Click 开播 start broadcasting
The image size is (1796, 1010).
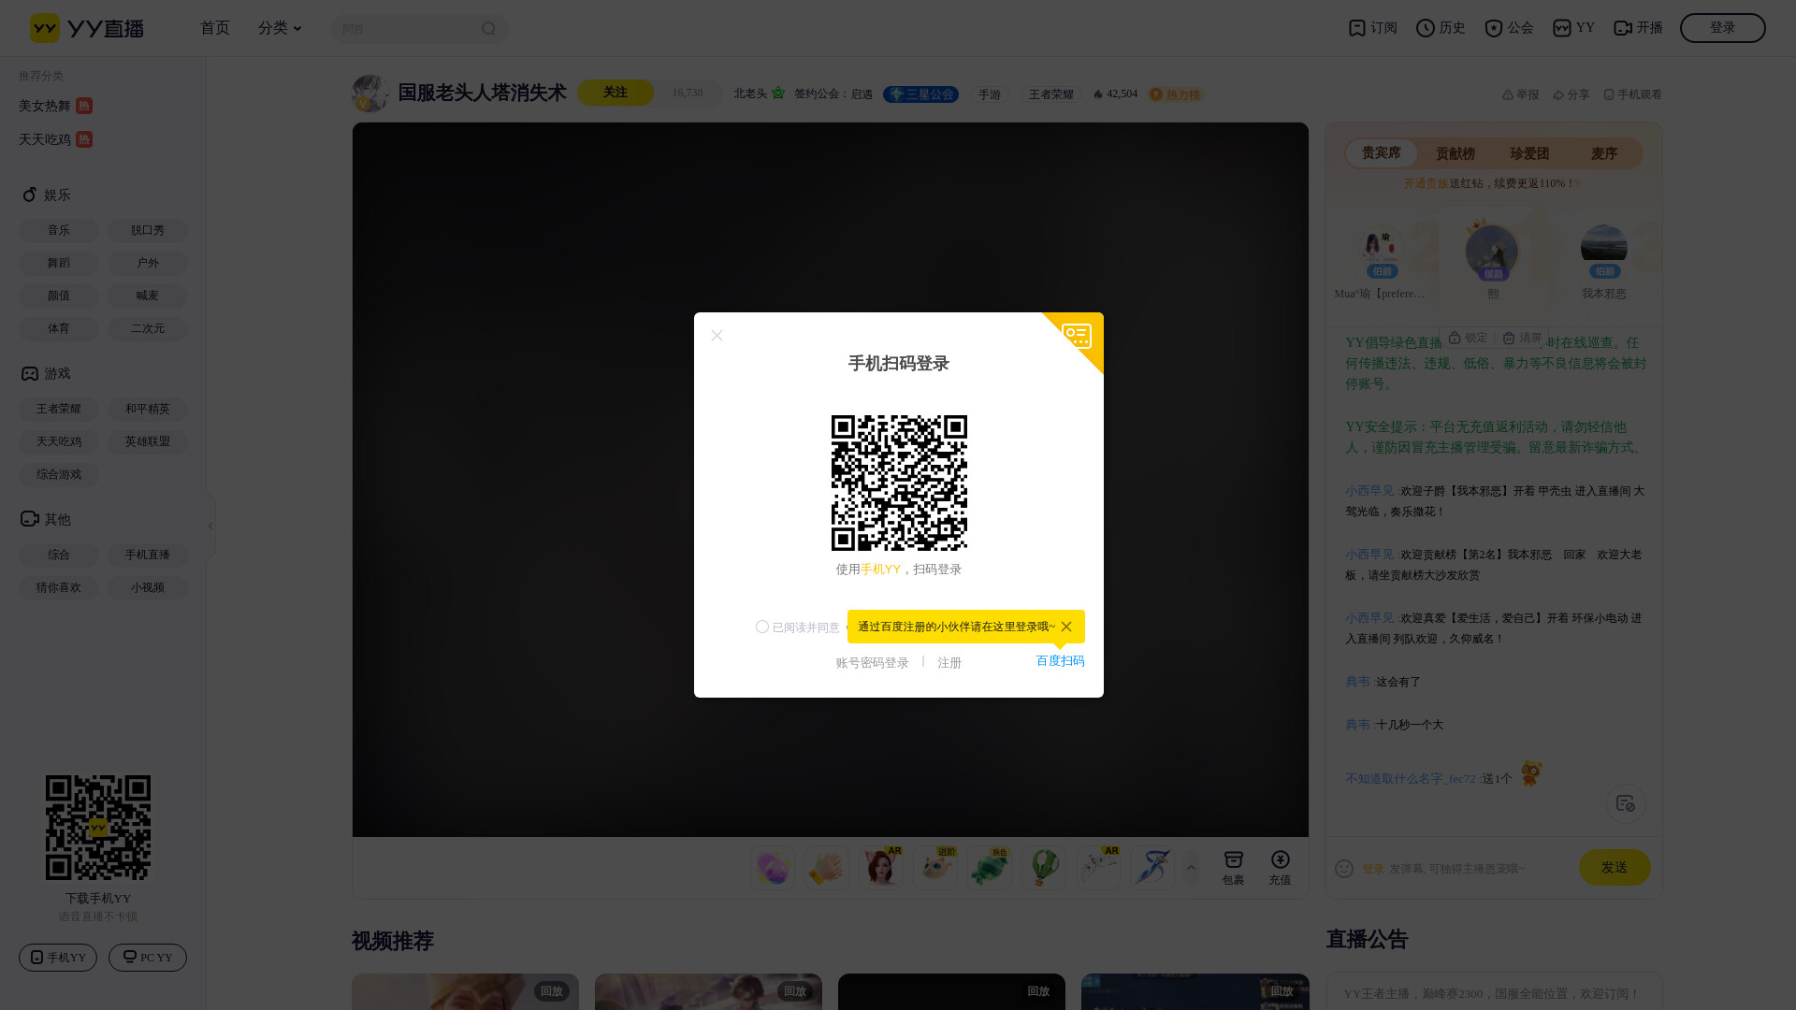coord(1638,28)
